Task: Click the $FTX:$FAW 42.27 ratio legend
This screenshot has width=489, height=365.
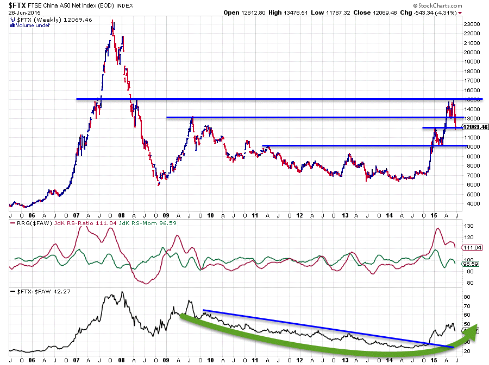Action: point(43,292)
